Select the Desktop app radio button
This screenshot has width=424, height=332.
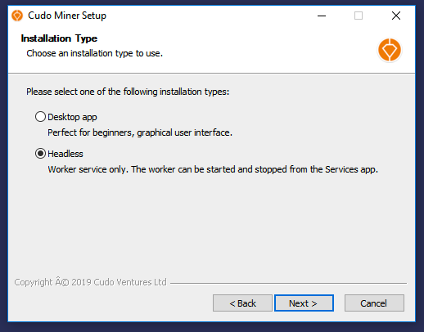click(40, 117)
